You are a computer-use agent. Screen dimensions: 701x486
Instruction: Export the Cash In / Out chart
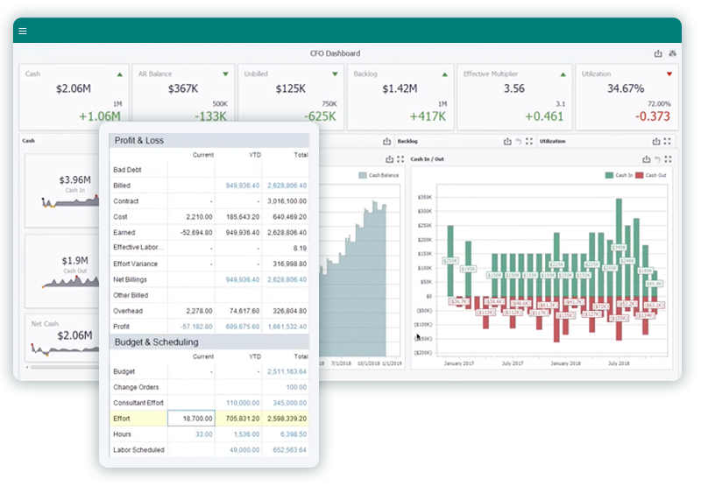coord(647,159)
